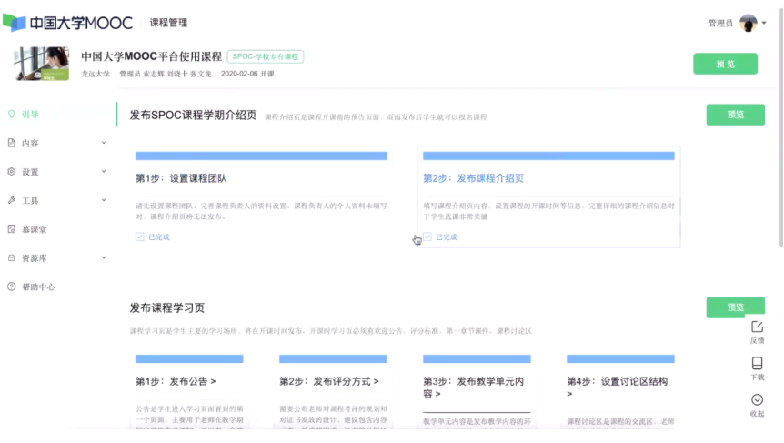Open 第2步：发布课程介绍页 link
Image resolution: width=784 pixels, height=443 pixels.
473,178
